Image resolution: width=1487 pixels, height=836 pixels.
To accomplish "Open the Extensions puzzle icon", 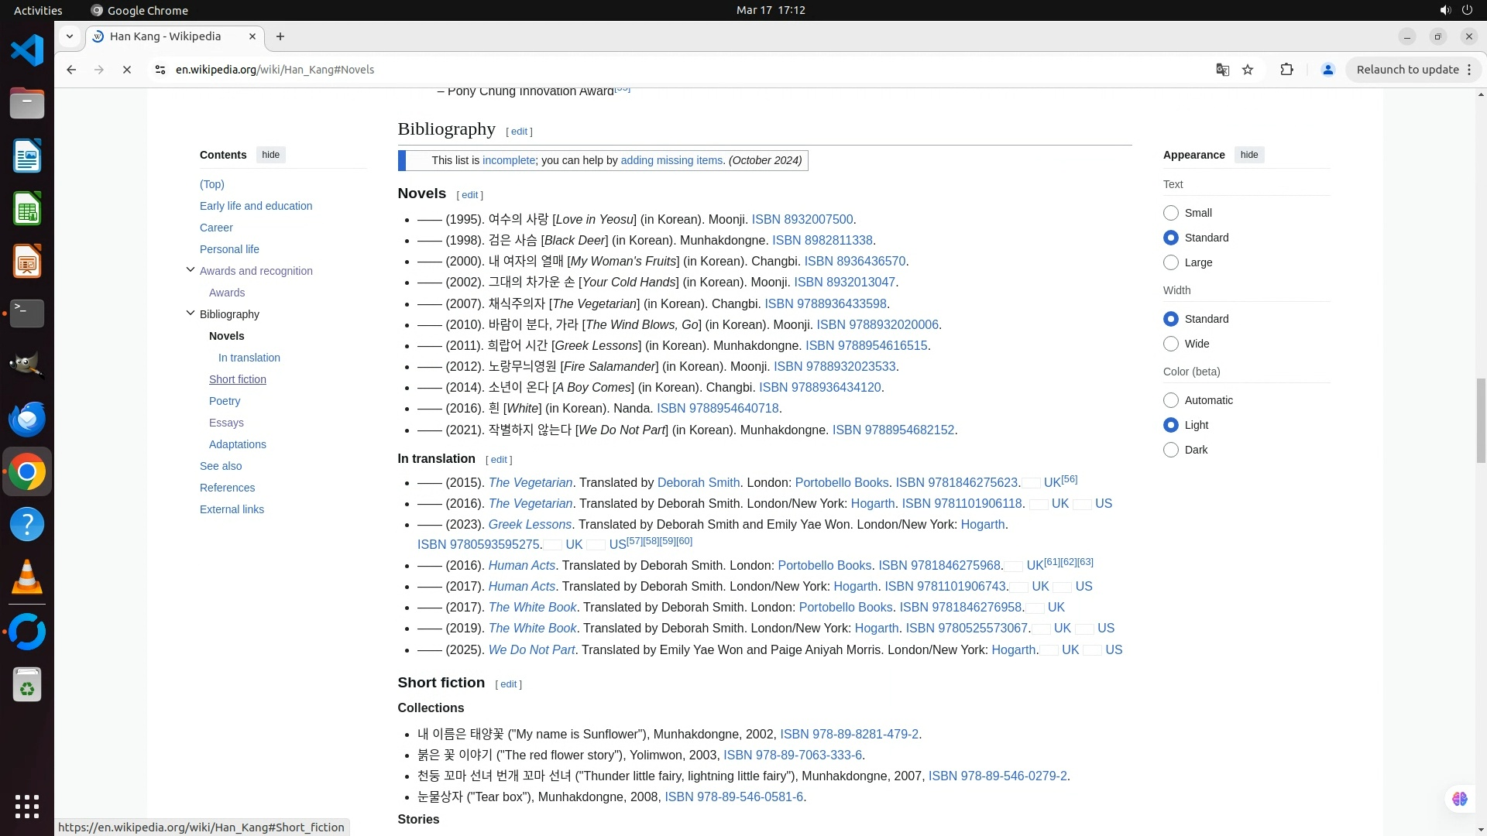I will coord(1286,70).
